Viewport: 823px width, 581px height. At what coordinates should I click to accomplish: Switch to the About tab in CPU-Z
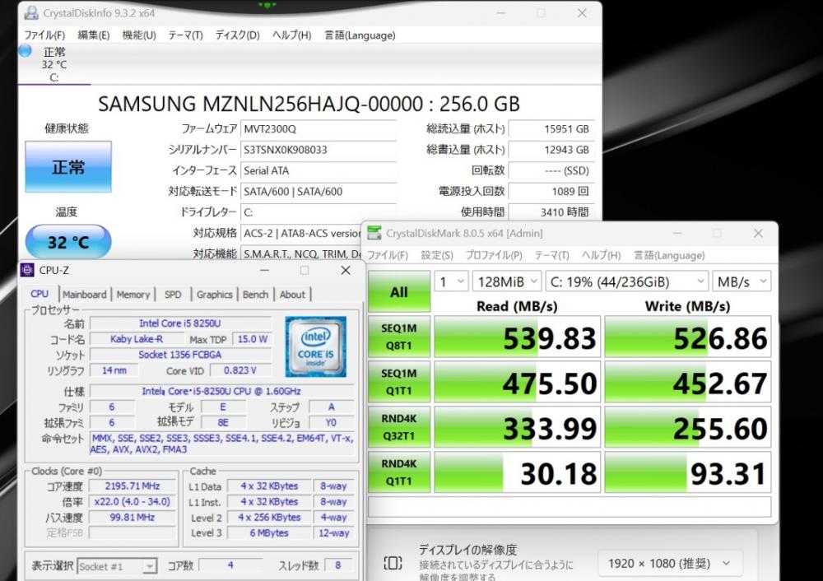(292, 295)
